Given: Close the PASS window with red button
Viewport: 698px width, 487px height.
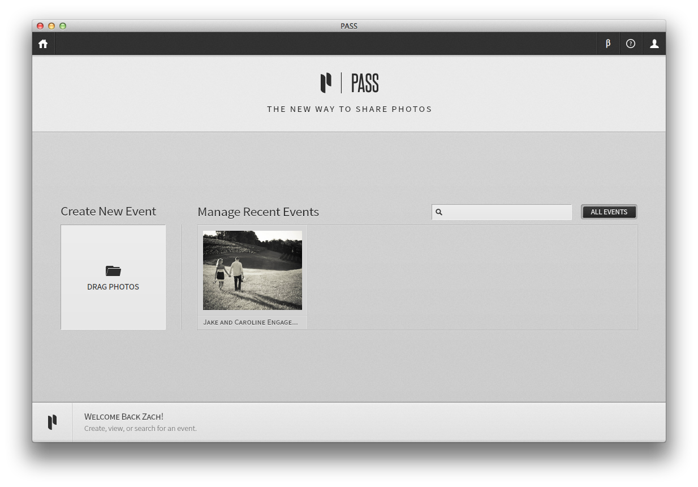Looking at the screenshot, I should pyautogui.click(x=40, y=26).
